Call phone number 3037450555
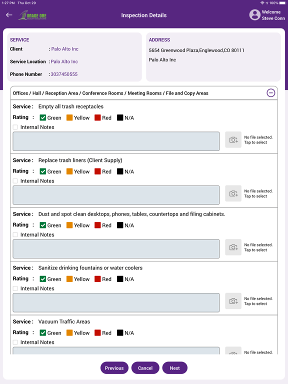The width and height of the screenshot is (288, 384). point(64,74)
